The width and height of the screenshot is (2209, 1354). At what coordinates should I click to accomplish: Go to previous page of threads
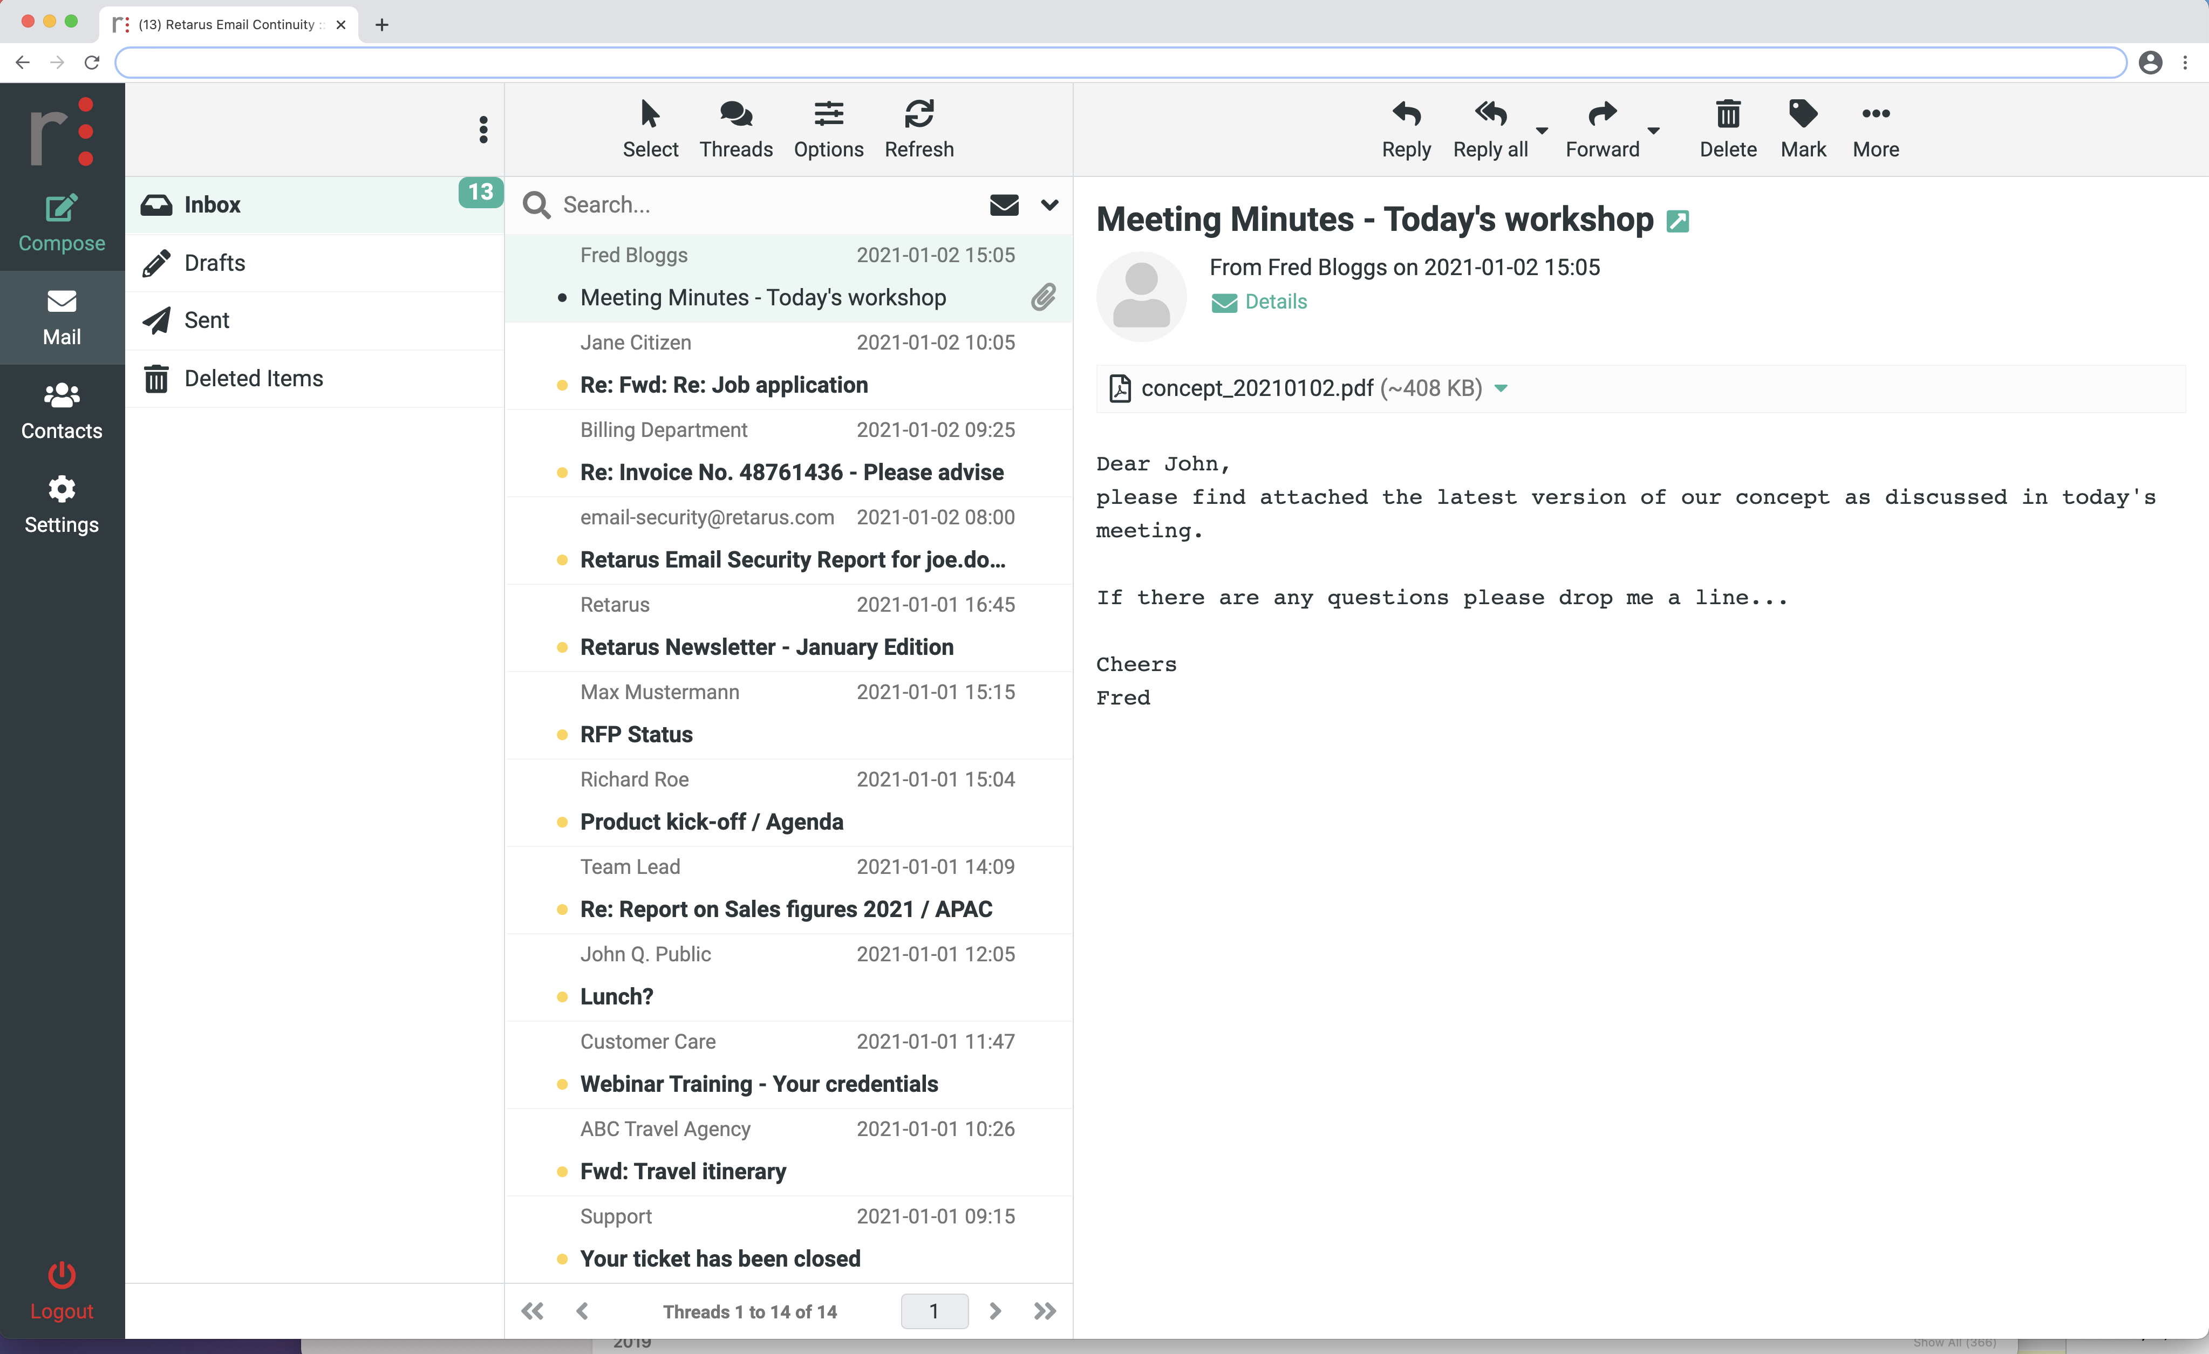pos(582,1311)
